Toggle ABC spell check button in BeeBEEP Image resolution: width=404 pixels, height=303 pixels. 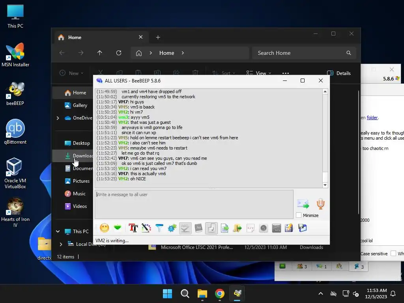pos(185,228)
